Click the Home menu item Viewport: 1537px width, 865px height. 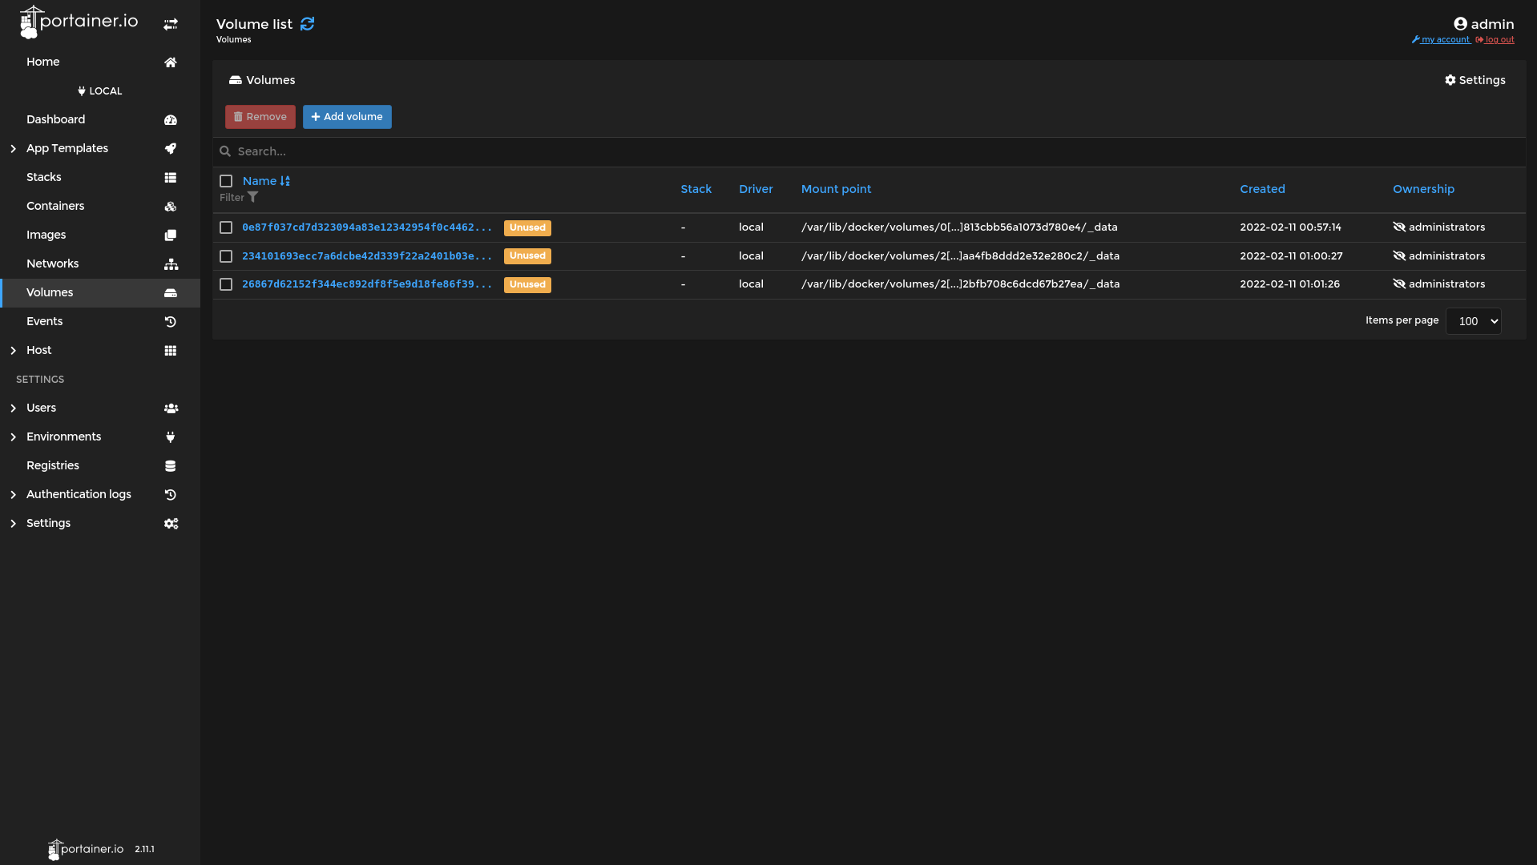(x=43, y=62)
